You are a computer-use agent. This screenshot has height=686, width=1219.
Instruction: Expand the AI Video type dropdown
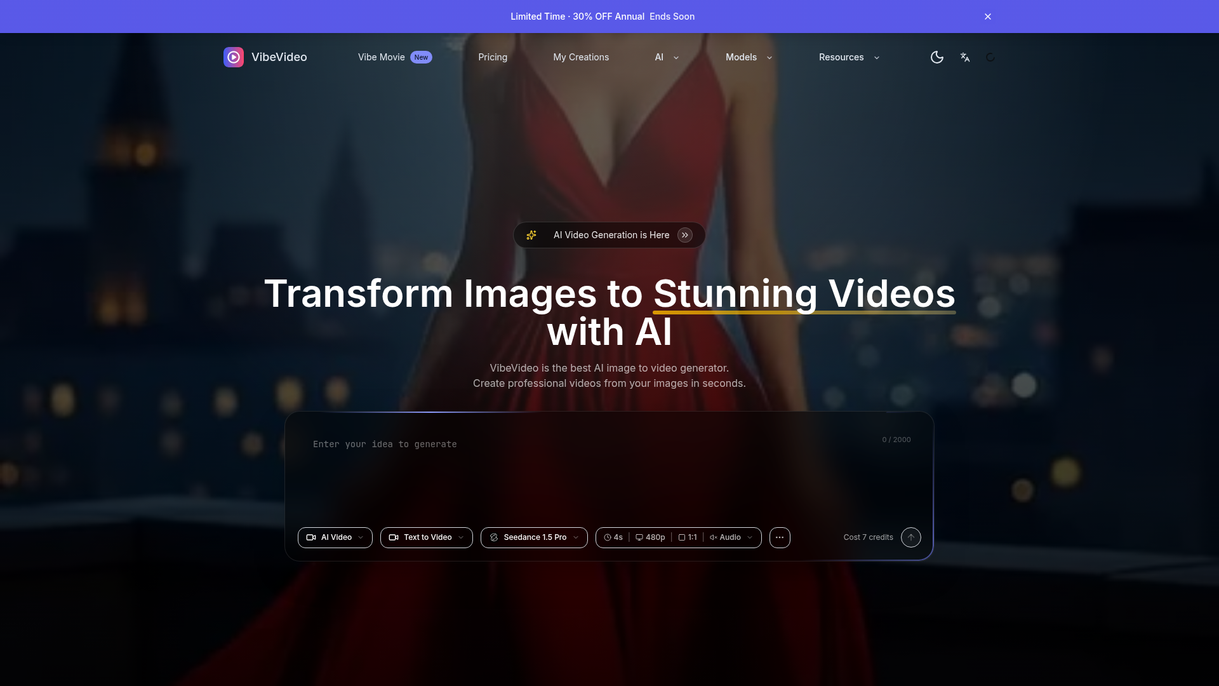(335, 537)
